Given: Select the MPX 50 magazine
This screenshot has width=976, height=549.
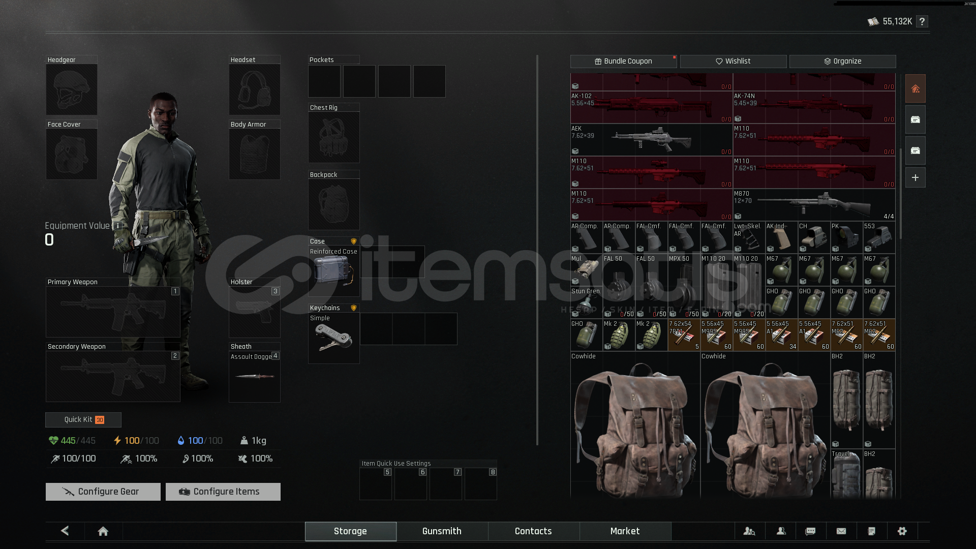Looking at the screenshot, I should point(684,286).
